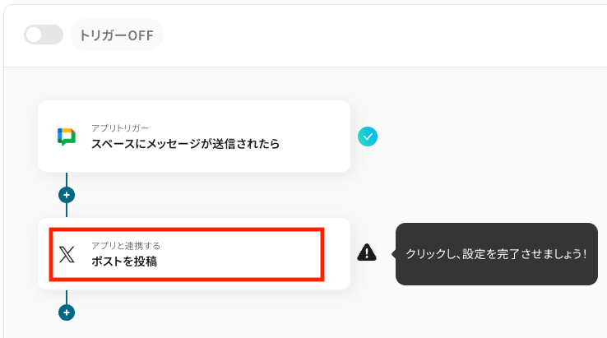The height and width of the screenshot is (338, 607).
Task: Click the トリガーOFF status label
Action: coord(117,35)
